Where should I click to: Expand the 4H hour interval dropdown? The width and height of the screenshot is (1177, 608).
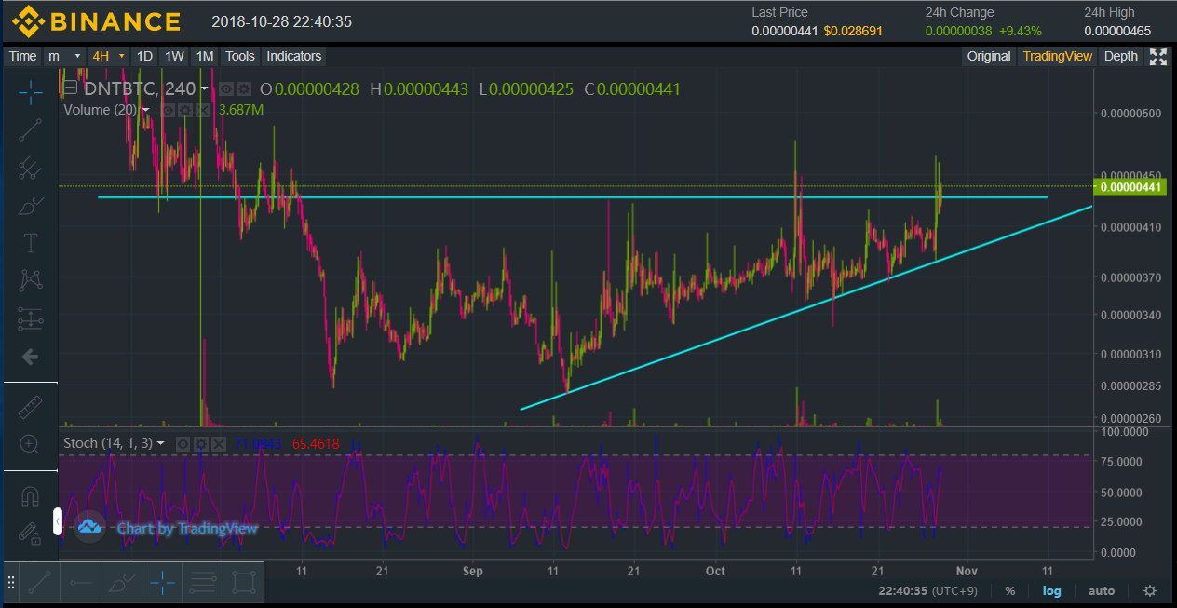coord(107,57)
